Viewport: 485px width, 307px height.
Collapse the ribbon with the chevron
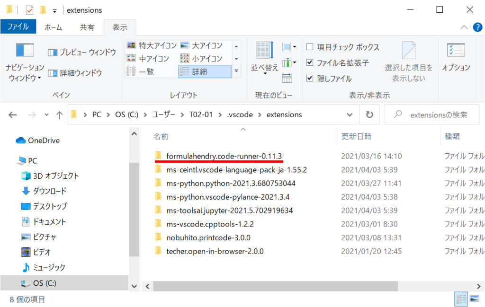point(466,26)
